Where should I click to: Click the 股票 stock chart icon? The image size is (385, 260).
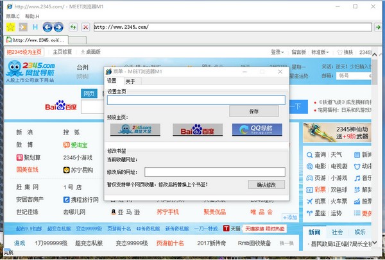click(357, 202)
